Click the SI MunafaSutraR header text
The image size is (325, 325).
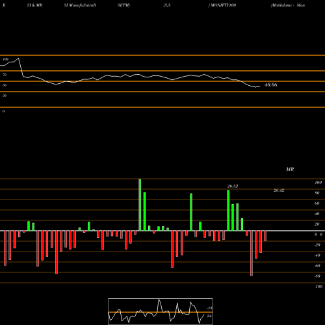[80, 5]
